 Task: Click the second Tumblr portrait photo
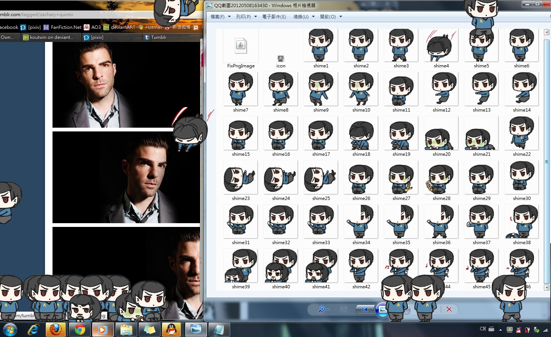pos(126,177)
